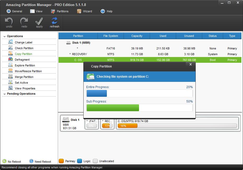Screen dimensions: 243x170
Task: Click the Change Label icon
Action: 10,42
